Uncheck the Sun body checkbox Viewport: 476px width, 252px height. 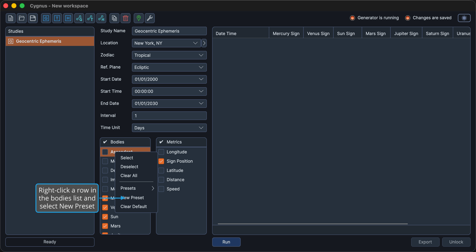pos(105,217)
